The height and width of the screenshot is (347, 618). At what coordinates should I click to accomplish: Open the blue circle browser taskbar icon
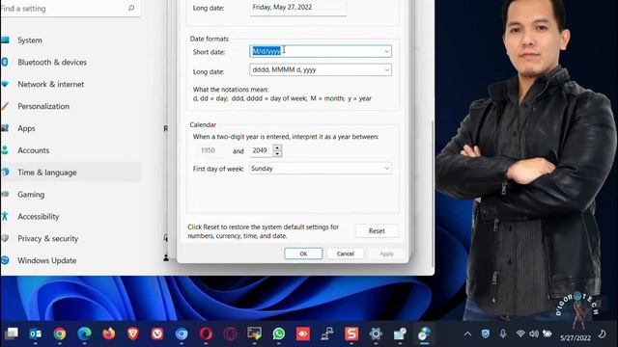coord(182,334)
